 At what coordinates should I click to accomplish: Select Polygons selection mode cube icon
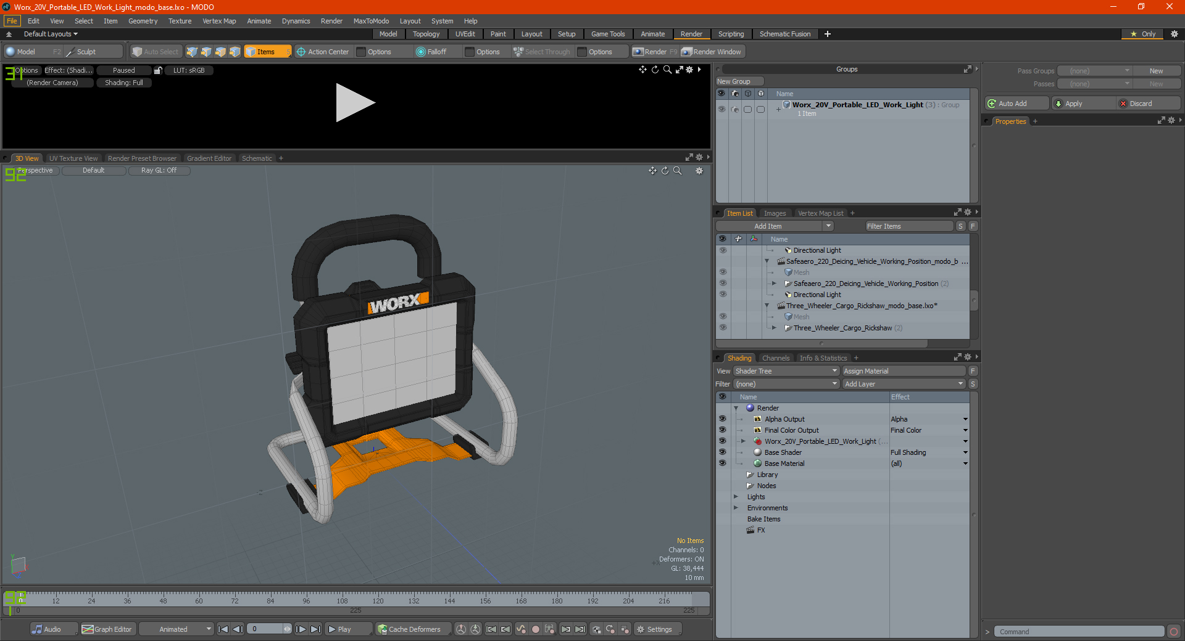tap(220, 52)
